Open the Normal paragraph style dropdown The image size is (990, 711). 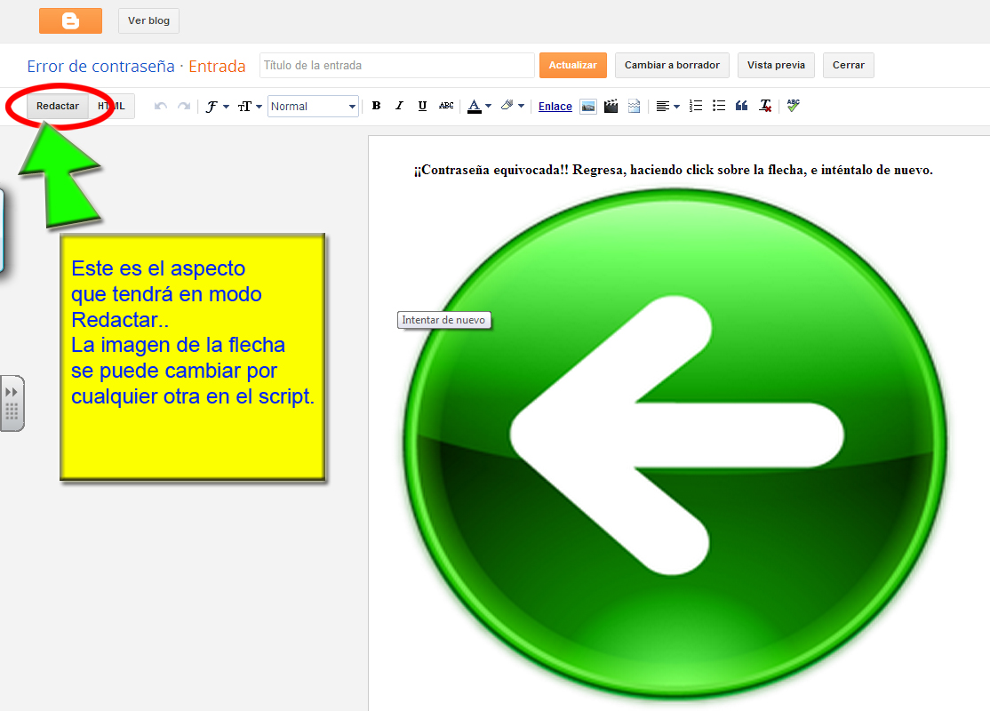tap(313, 106)
